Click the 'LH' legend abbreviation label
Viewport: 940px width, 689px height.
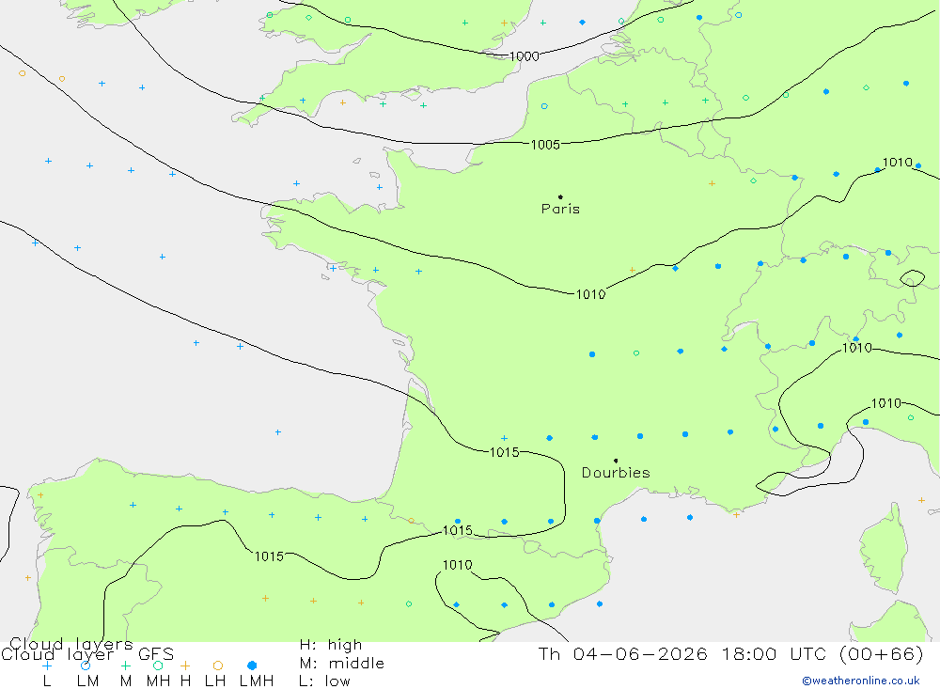pos(214,681)
